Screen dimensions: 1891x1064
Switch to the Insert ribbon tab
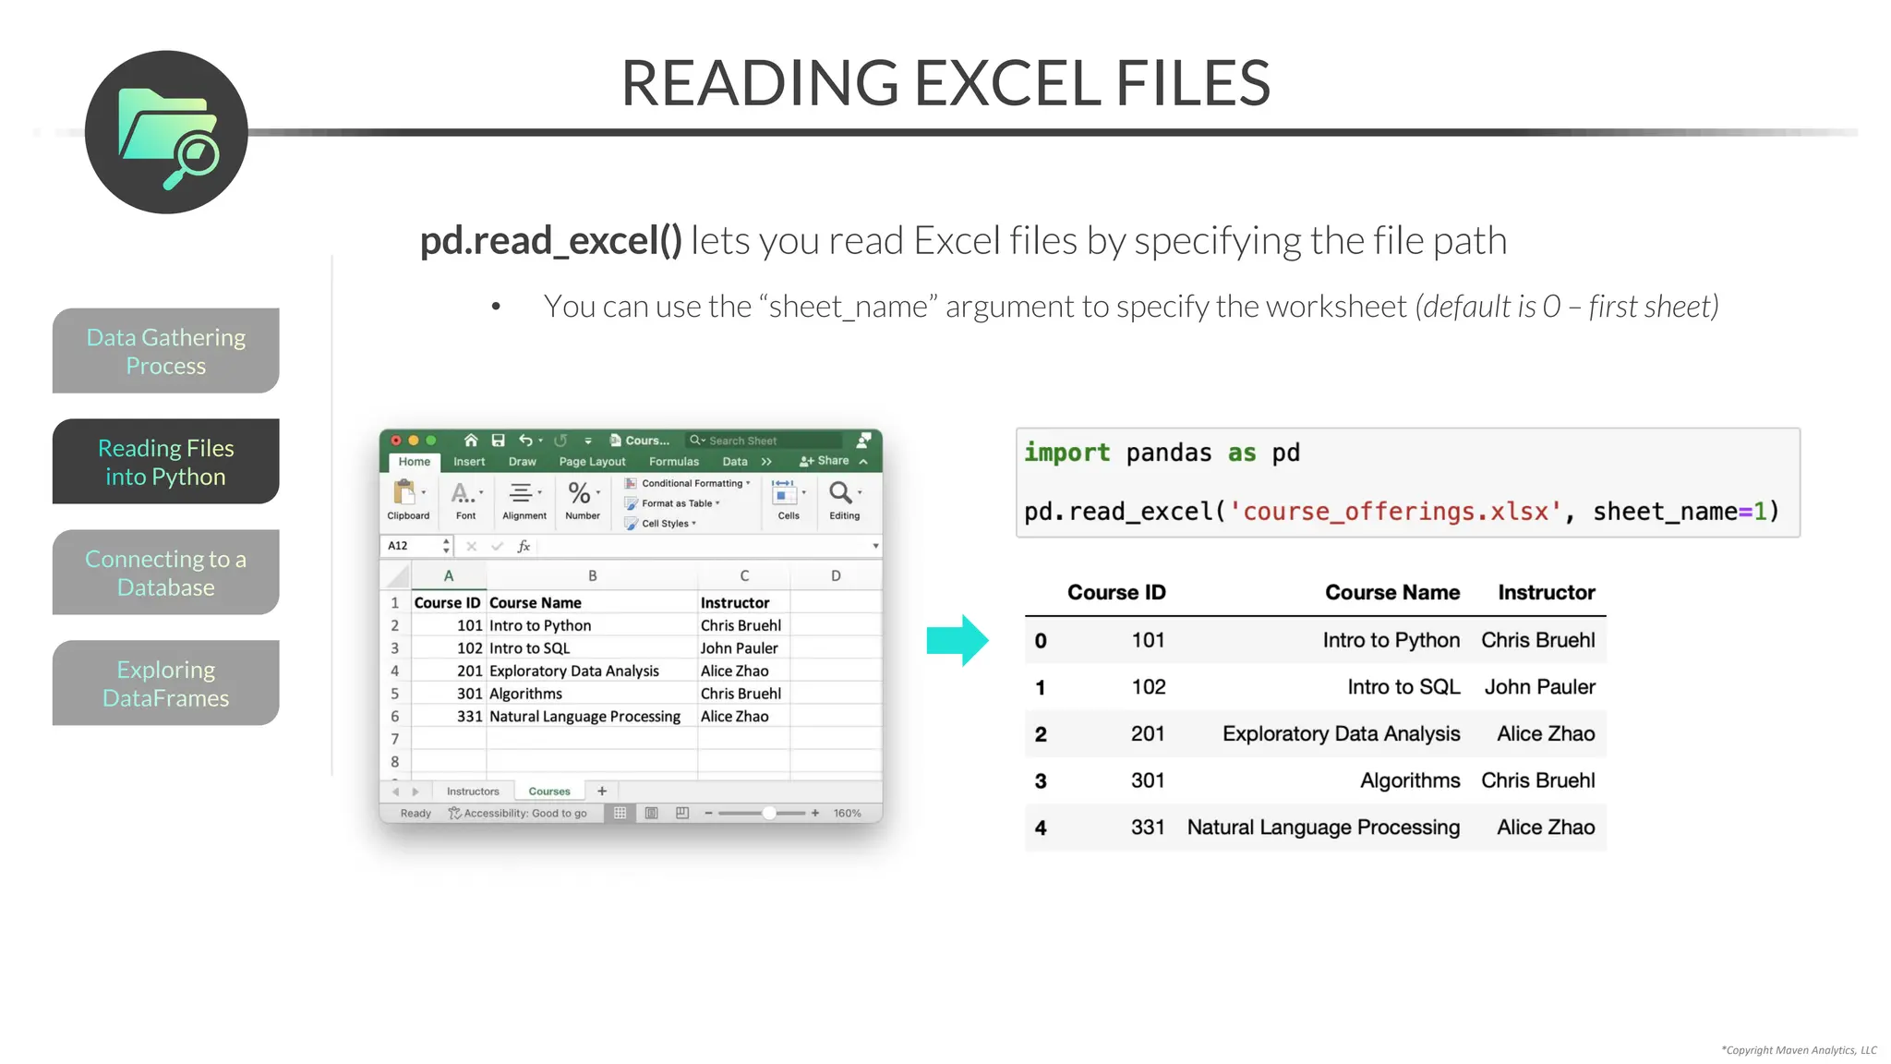469,462
